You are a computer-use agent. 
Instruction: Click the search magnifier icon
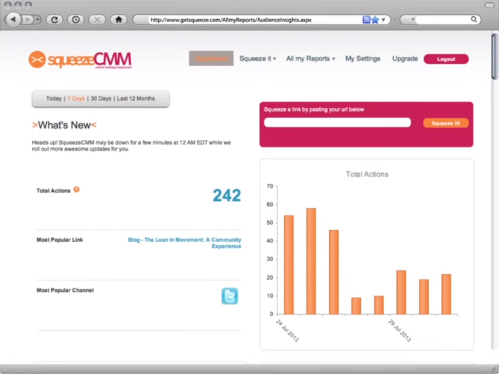474,19
